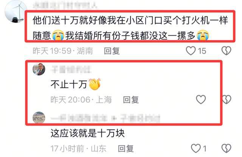This screenshot has width=242, height=157.
Task: Select the comment text 他们送十万就好像
Action: click(70, 20)
